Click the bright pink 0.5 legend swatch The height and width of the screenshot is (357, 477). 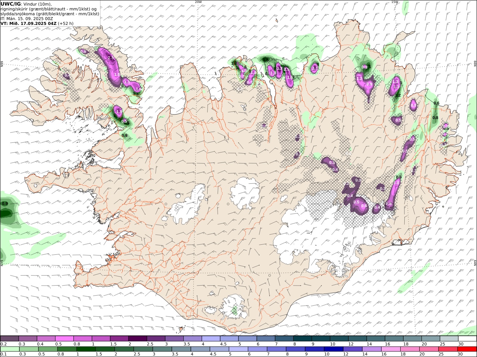click(x=64, y=339)
